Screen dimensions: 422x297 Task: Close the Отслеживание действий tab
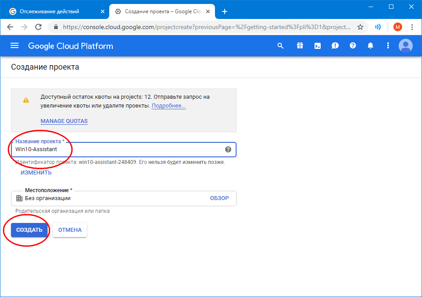click(103, 11)
